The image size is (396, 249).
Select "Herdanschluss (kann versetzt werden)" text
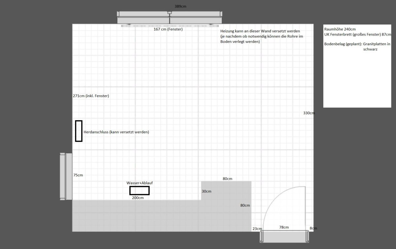coord(116,132)
